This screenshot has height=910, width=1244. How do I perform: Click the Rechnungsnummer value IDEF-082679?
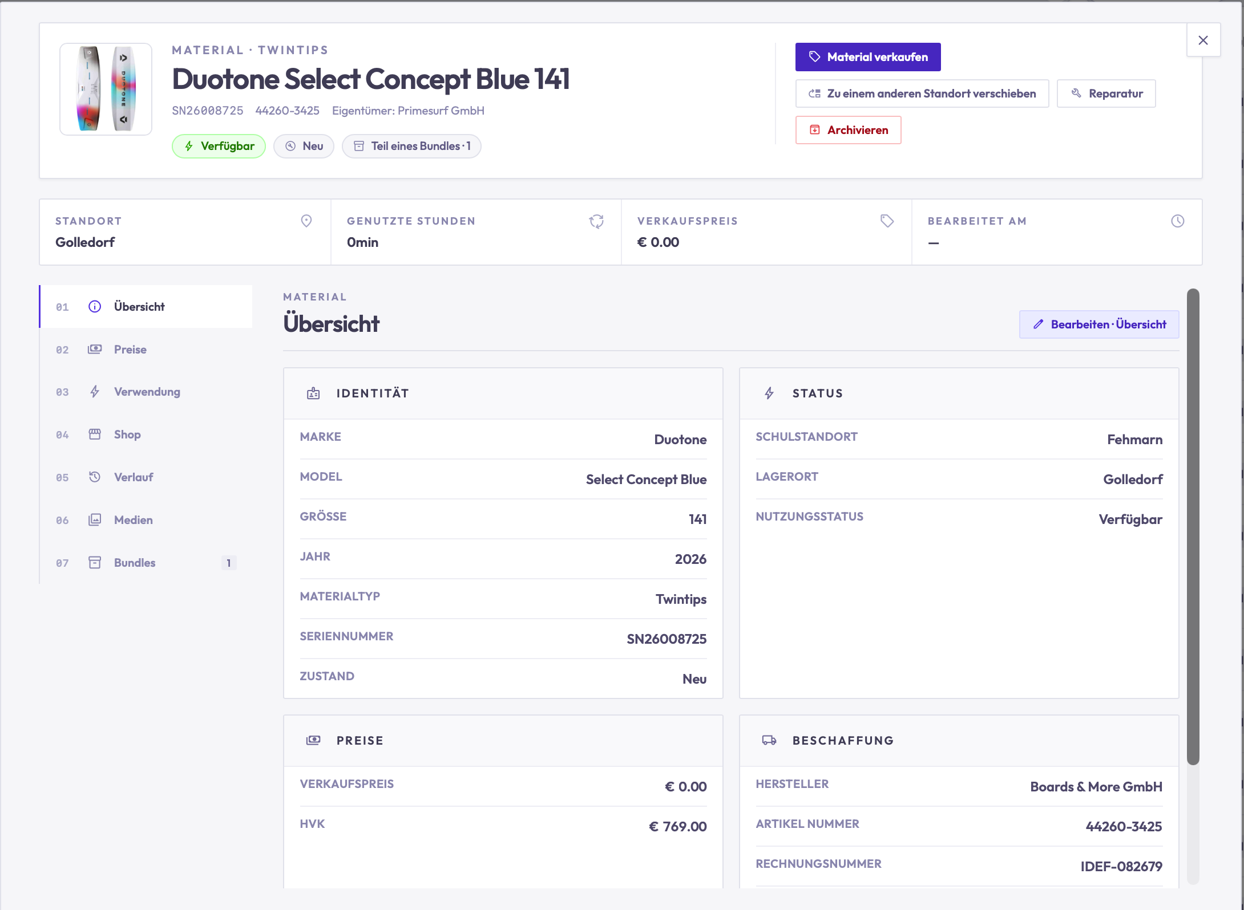pos(1121,867)
